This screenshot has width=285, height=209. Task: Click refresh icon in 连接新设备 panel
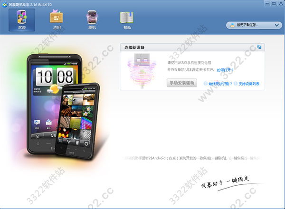(259, 47)
